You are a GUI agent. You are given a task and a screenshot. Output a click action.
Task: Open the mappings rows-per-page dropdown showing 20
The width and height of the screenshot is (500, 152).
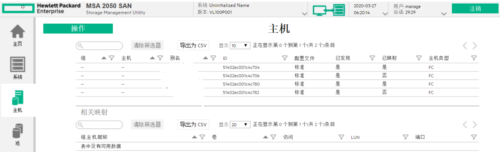click(240, 125)
